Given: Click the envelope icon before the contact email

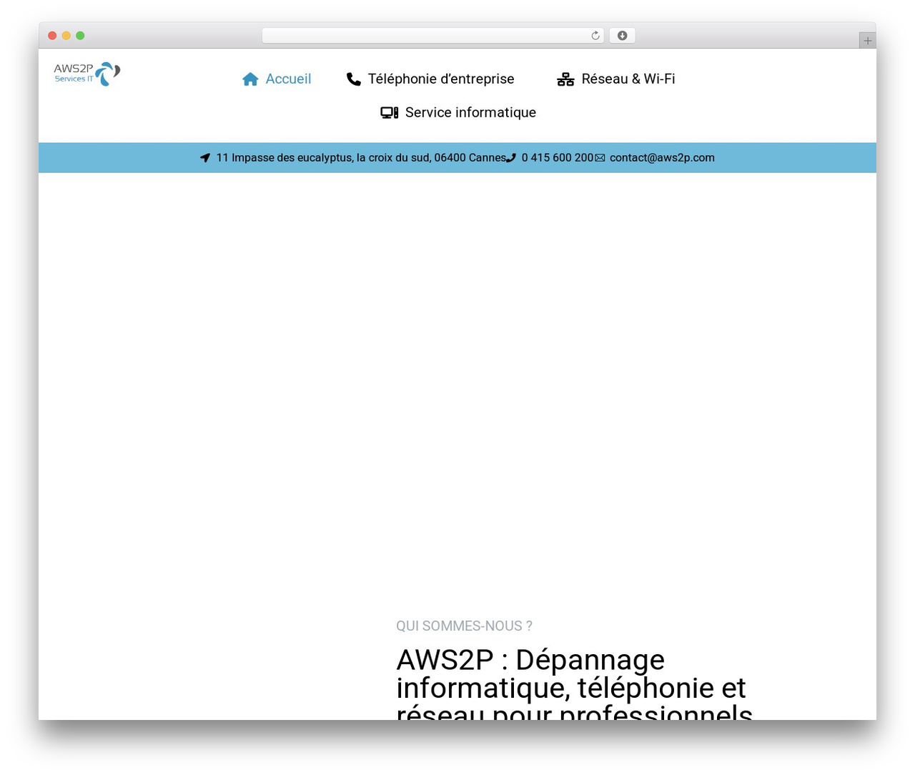Looking at the screenshot, I should (600, 158).
